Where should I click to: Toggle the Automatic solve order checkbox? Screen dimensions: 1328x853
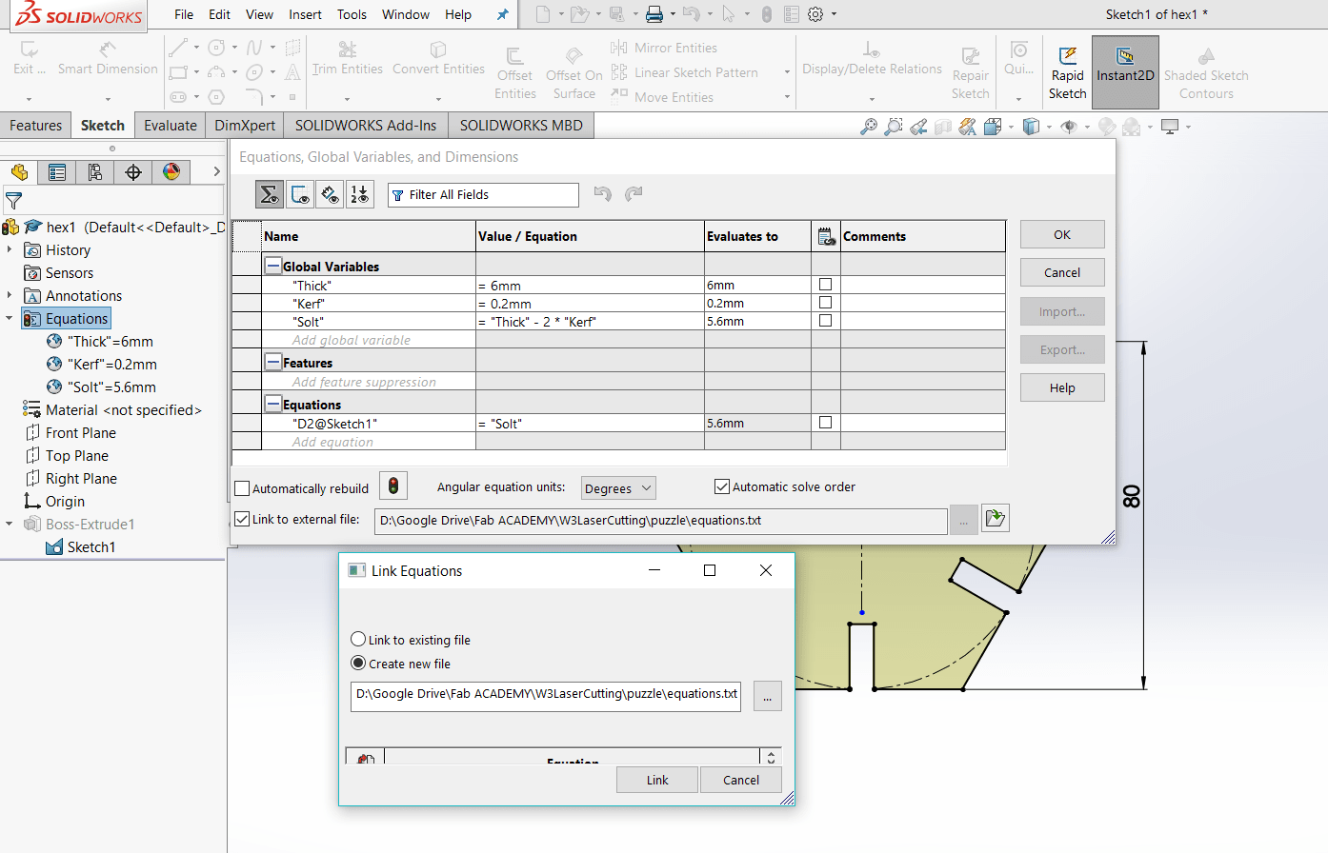722,486
